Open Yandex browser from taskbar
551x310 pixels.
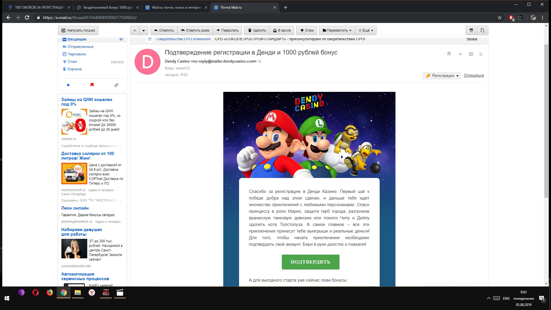[x=92, y=292]
